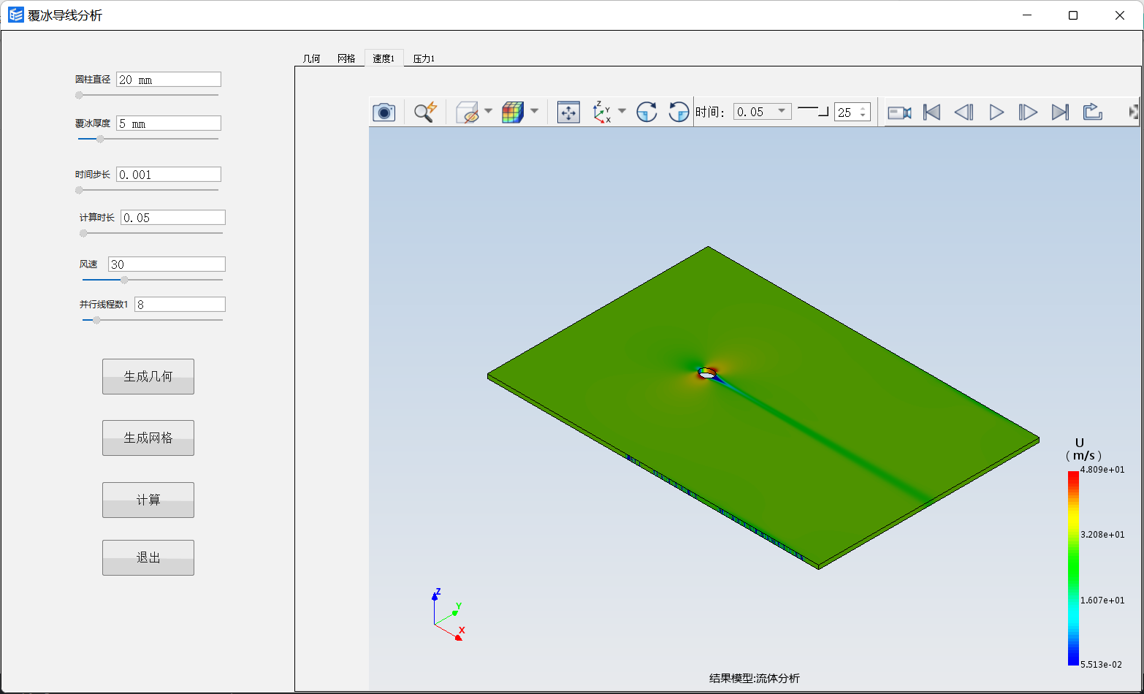This screenshot has height=694, width=1144.
Task: Click the 退出 button
Action: click(148, 557)
